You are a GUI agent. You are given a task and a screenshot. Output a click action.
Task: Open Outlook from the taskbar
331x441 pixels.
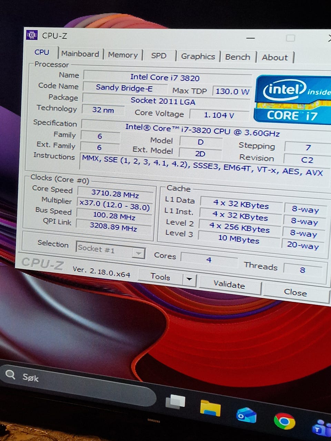[247, 415]
